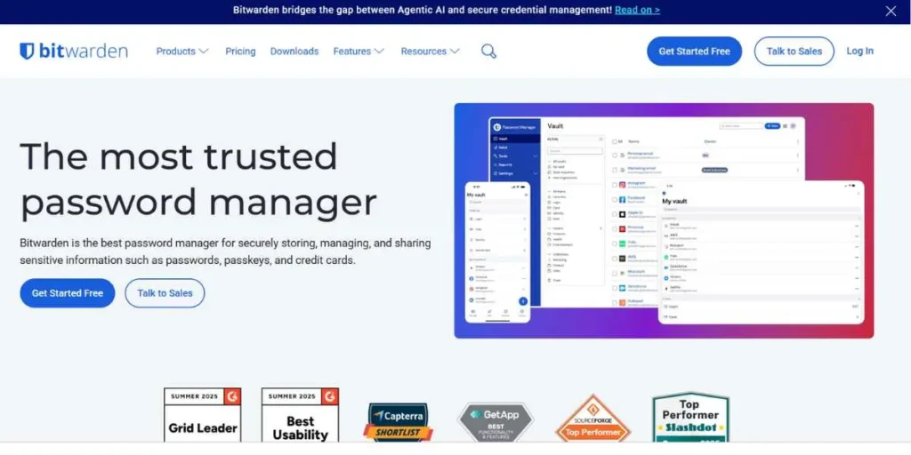Dismiss the announcement banner with X
The width and height of the screenshot is (911, 455).
[891, 11]
